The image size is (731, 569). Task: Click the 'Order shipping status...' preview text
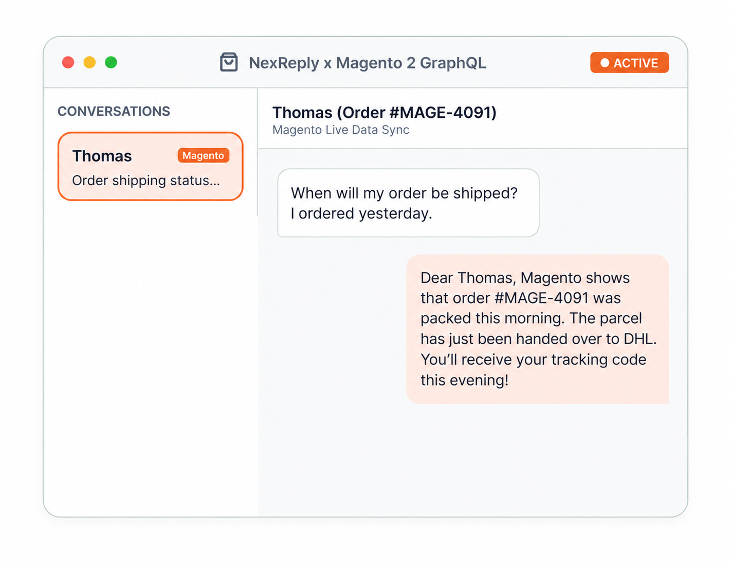point(146,181)
